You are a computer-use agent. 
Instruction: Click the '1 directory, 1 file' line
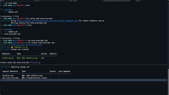coord(10,16)
